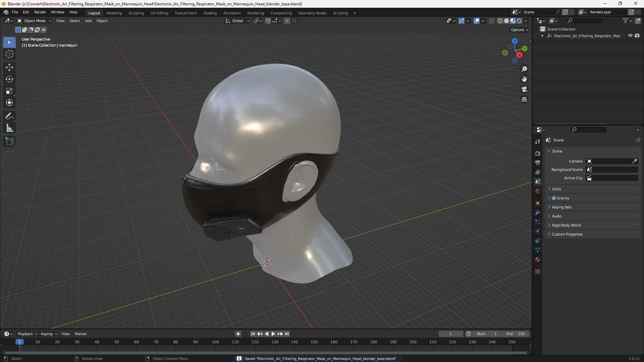Open the Global transform orientation dropdown
The width and height of the screenshot is (644, 362).
[x=237, y=21]
